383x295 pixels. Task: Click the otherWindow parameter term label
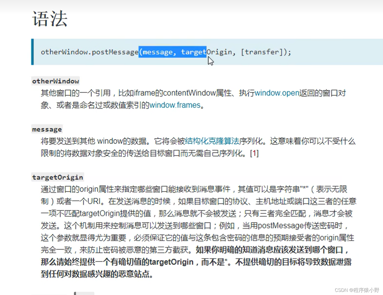pos(55,81)
